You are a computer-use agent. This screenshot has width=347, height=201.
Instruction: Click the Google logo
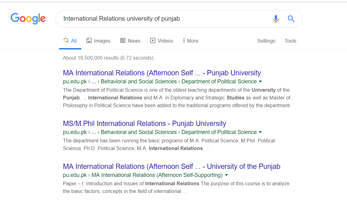(28, 19)
